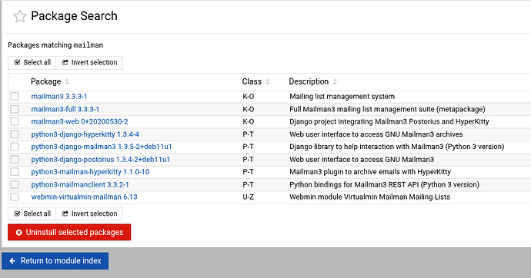531x278 pixels.
Task: Tick the checkbox for python3-django-hyperkitty
Action: click(15, 134)
